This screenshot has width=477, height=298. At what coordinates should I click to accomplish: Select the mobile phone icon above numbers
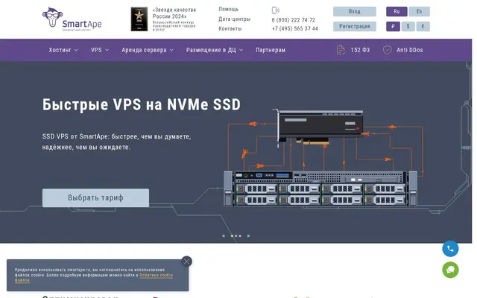(275, 10)
